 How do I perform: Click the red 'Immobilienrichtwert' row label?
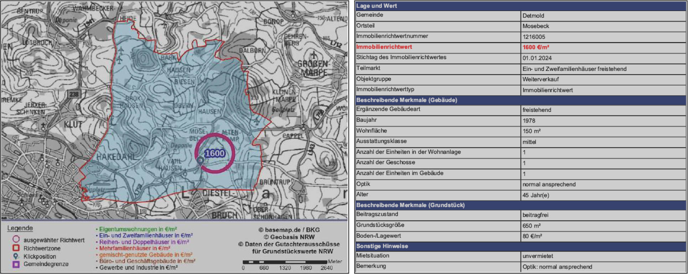coord(384,47)
